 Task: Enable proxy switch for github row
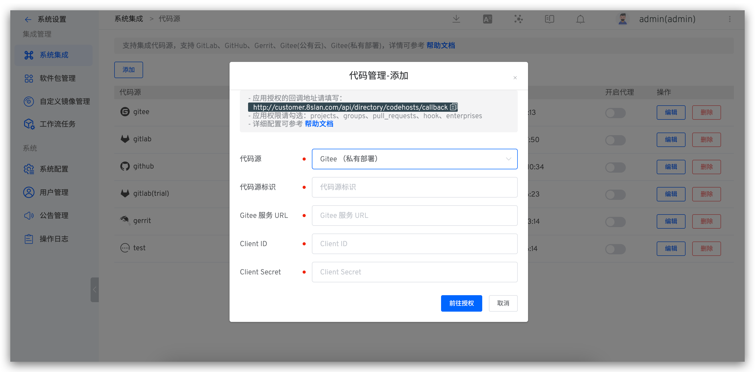point(615,167)
